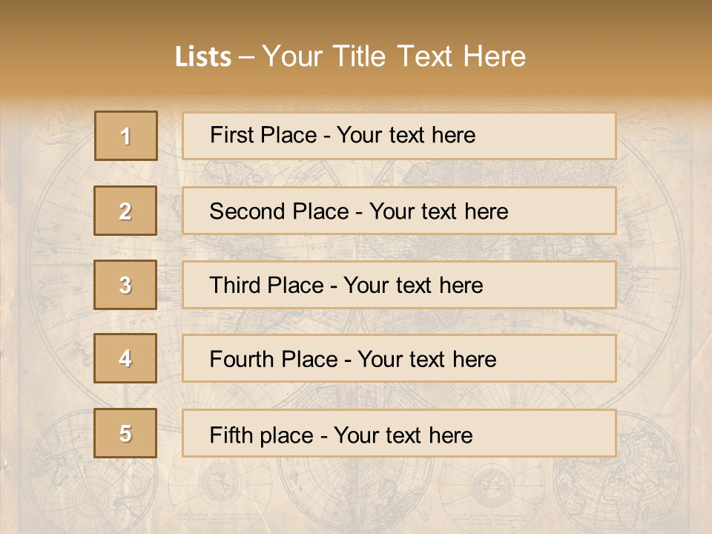Click the number 5 box
Screen dimensions: 712x534
pos(125,433)
